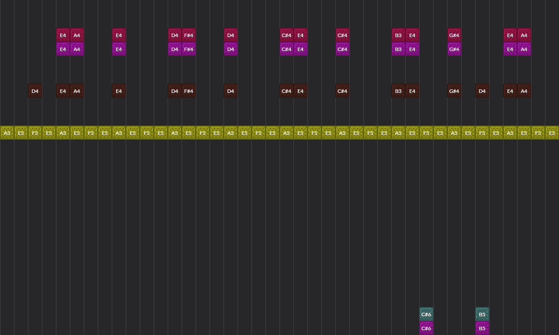The image size is (559, 335).
Task: Select the dark brown F#4 note
Action: coord(189,91)
